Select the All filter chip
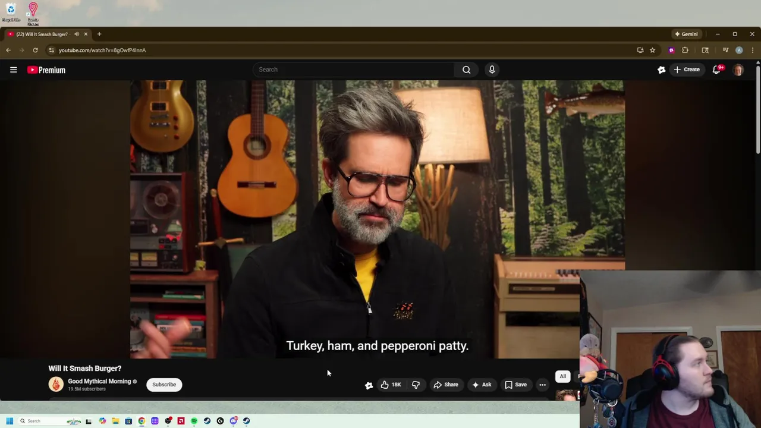This screenshot has width=761, height=428. pyautogui.click(x=562, y=376)
